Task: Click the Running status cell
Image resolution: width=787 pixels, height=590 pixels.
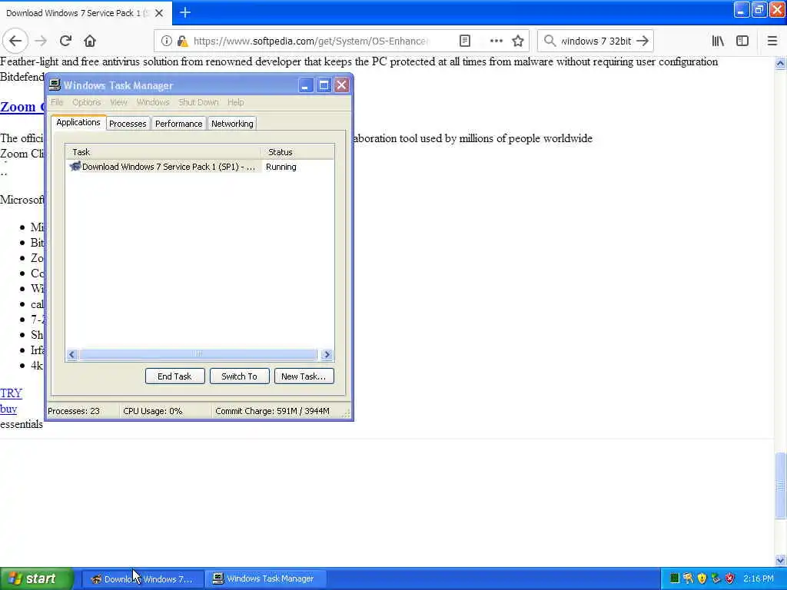Action: pyautogui.click(x=281, y=167)
